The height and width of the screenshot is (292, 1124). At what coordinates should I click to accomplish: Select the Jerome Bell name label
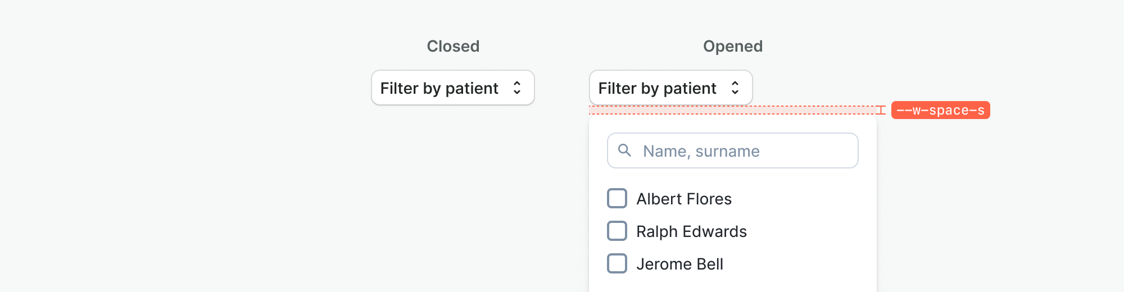pos(679,264)
